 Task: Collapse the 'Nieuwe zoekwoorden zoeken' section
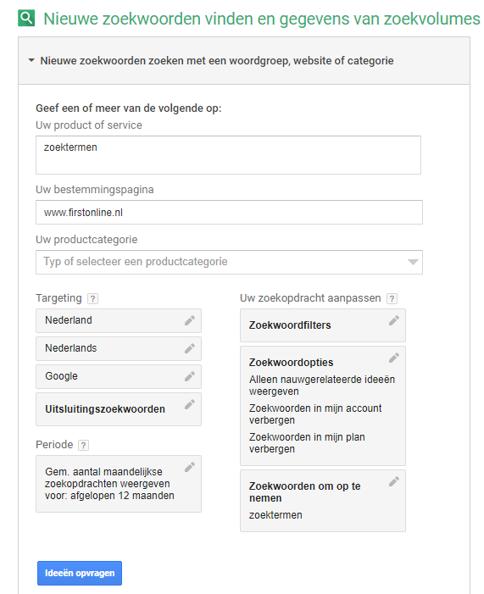click(31, 60)
